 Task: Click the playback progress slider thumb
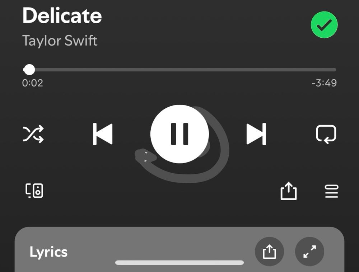click(x=29, y=70)
